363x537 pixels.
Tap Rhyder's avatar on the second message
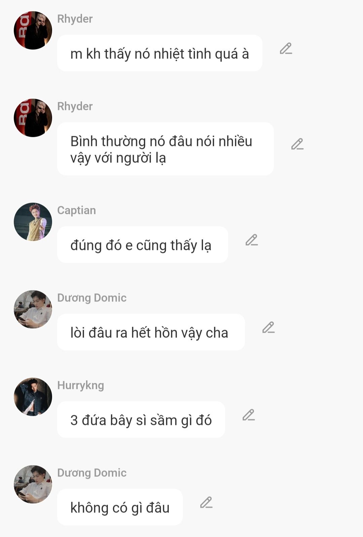click(33, 118)
